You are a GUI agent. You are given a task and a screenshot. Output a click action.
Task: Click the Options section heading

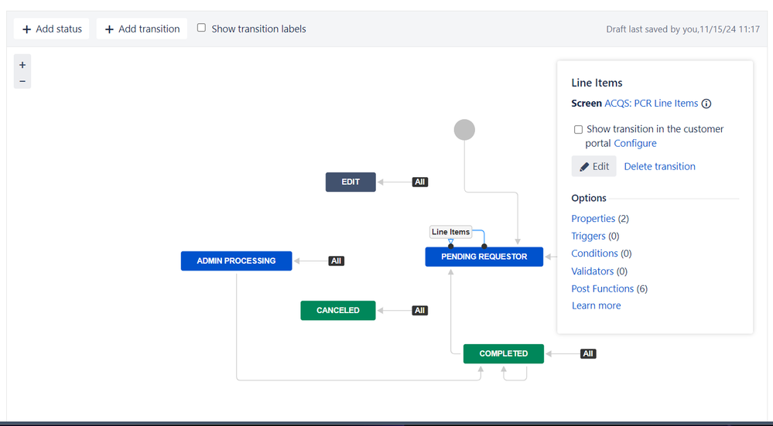589,198
